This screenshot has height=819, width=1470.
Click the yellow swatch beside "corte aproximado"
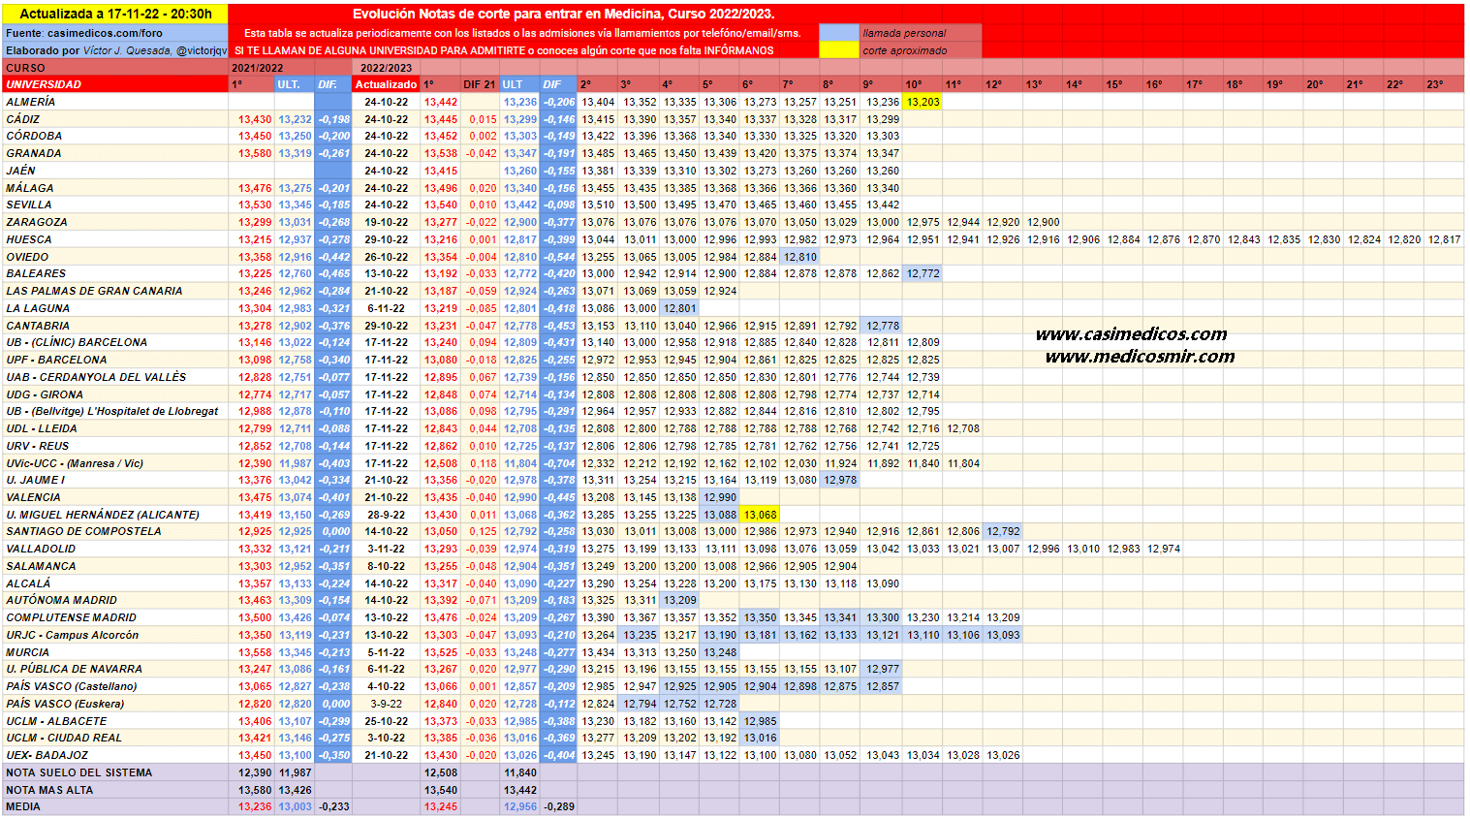click(x=838, y=50)
